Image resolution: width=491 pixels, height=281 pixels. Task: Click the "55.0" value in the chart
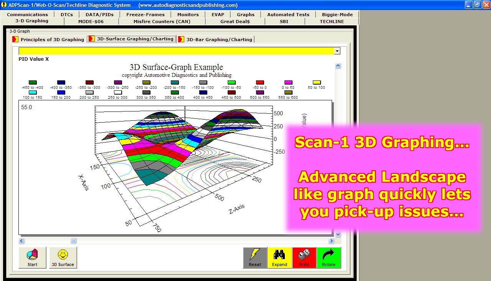coord(26,107)
